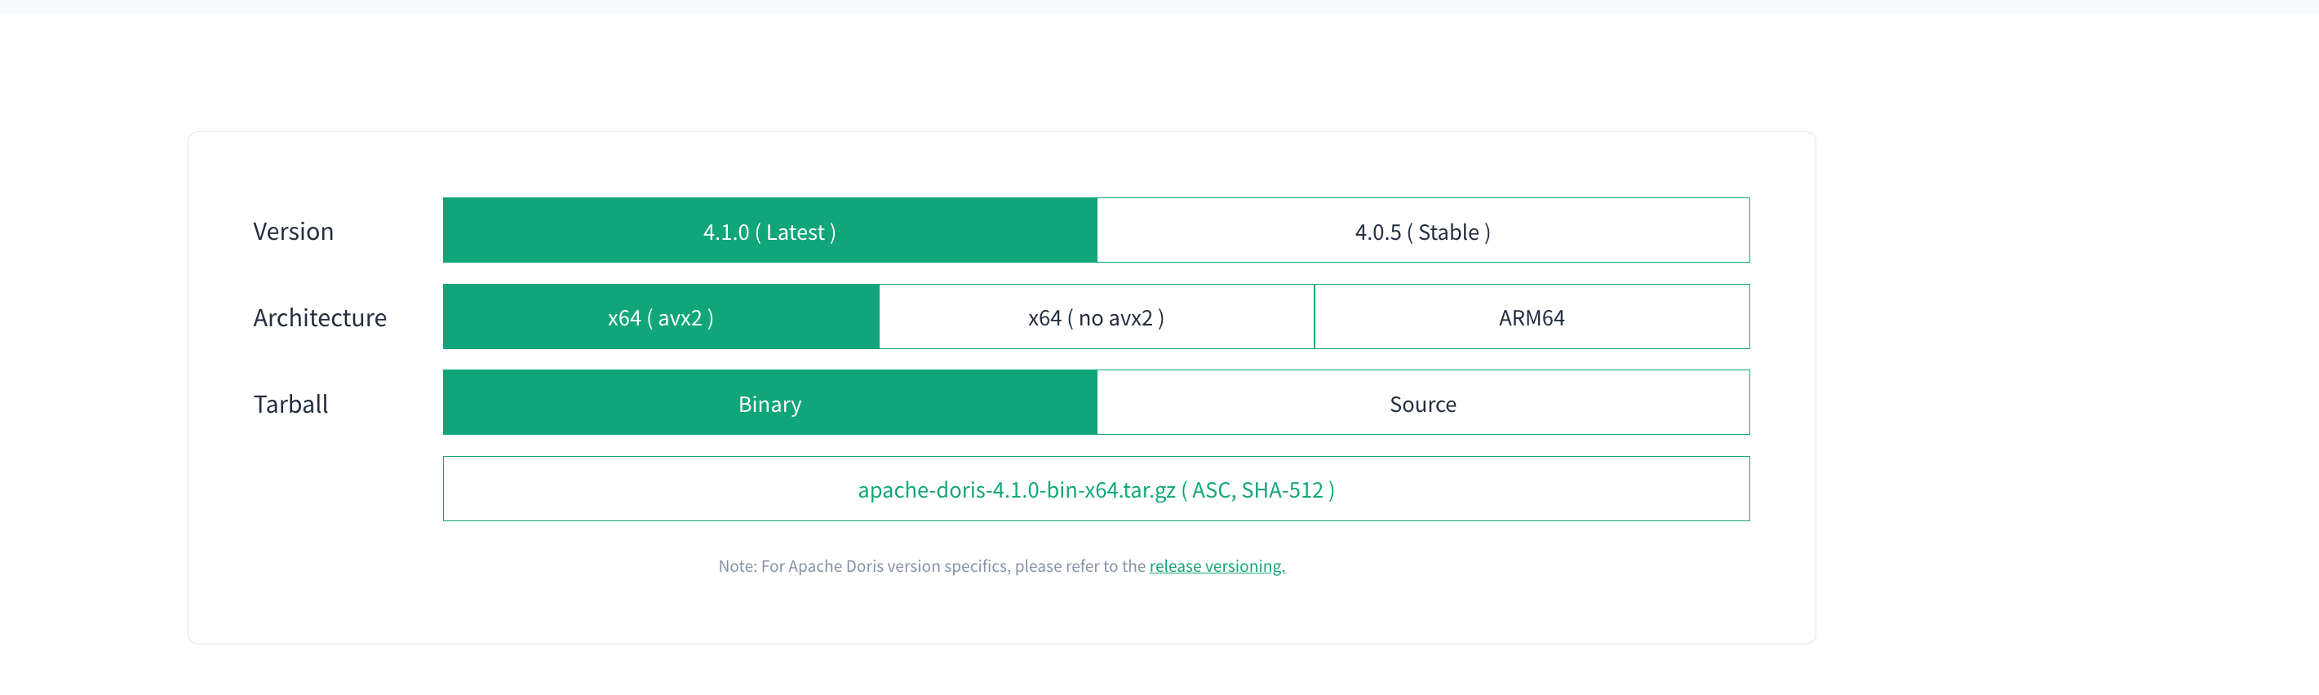Viewport: 2319px width, 695px height.
Task: Pick the x64 ( avx2 ) architecture
Action: (661, 317)
